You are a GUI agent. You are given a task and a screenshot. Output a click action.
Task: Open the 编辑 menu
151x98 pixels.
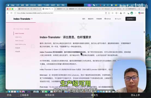22,5
